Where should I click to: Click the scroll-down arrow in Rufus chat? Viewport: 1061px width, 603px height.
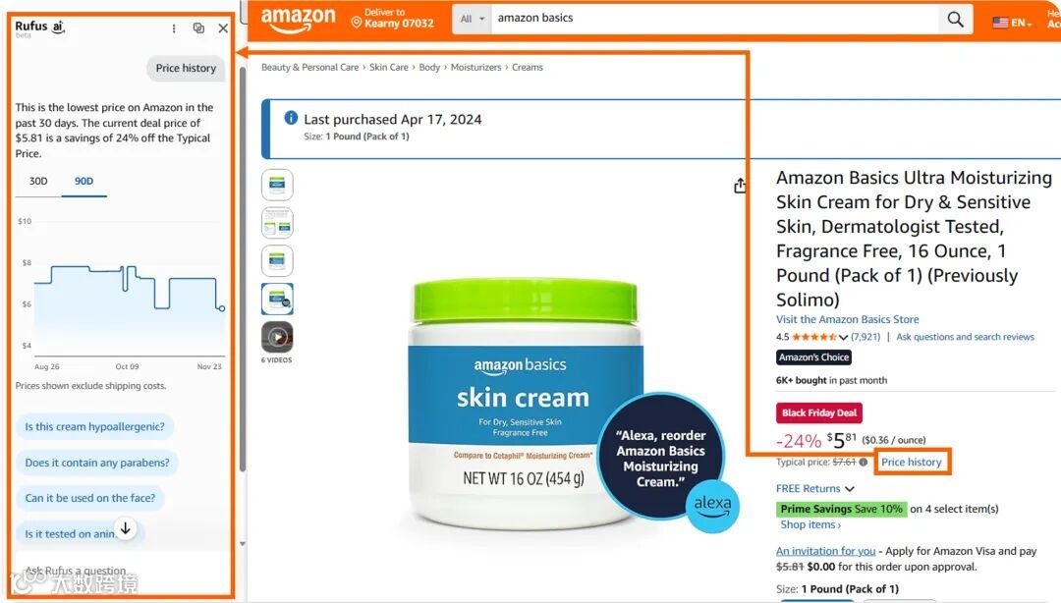click(x=125, y=528)
